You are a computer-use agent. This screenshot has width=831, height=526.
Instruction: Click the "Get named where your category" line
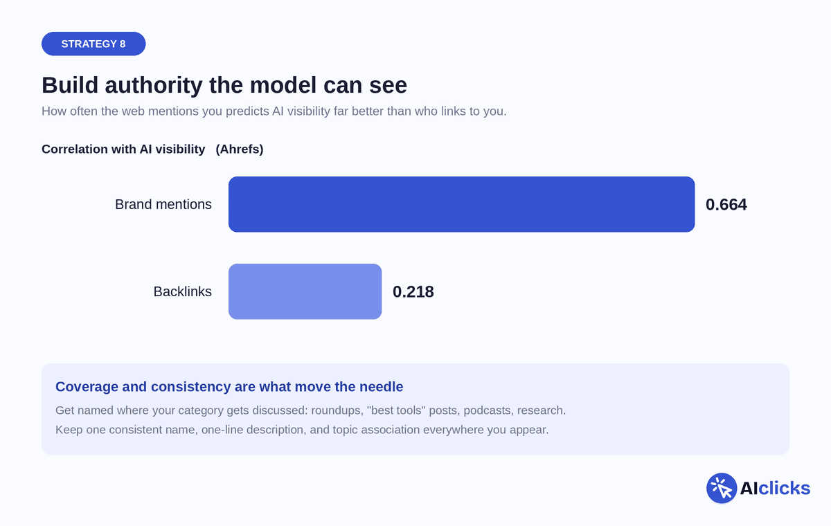311,410
